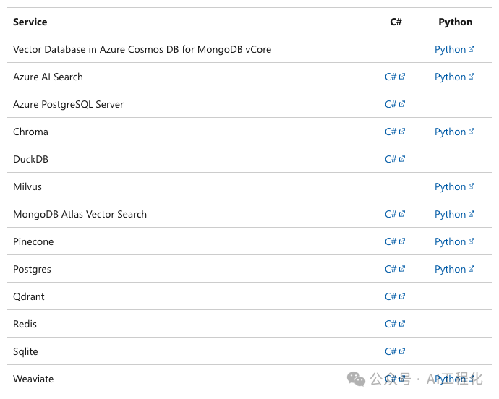The image size is (499, 399).
Task: Click the external link icon beside DuckDB C#
Action: pyautogui.click(x=402, y=159)
